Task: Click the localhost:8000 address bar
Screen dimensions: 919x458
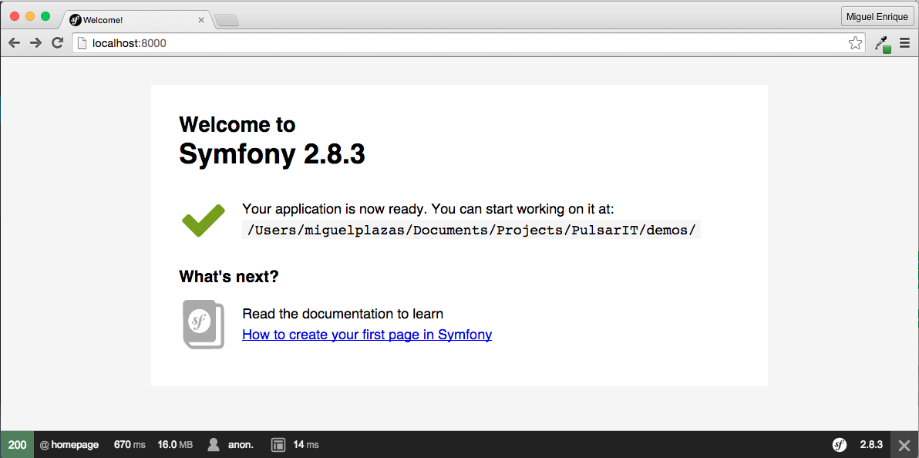Action: [463, 43]
